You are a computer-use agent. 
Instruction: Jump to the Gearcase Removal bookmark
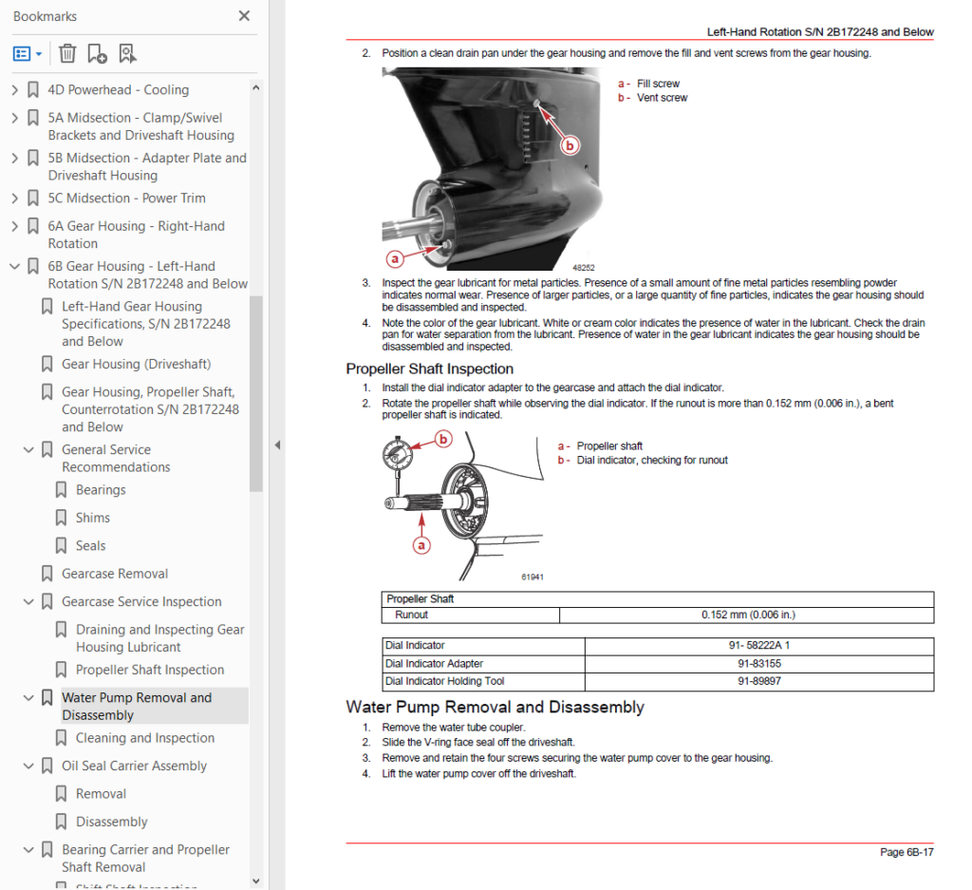coord(115,574)
